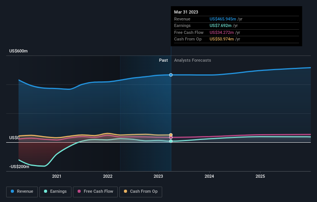
Task: Click the 2024 x-axis label
Action: (x=209, y=176)
